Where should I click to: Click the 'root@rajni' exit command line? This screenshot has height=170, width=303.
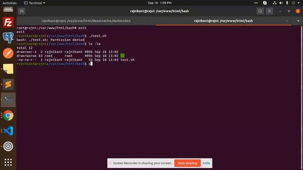tap(52, 28)
